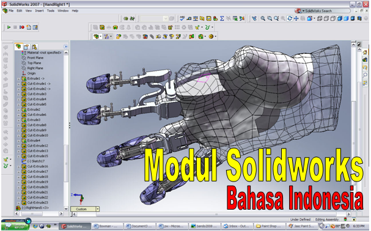Select Cut-Extrude20 in the tree
Image resolution: width=371 pixels, height=231 pixels.
38,187
